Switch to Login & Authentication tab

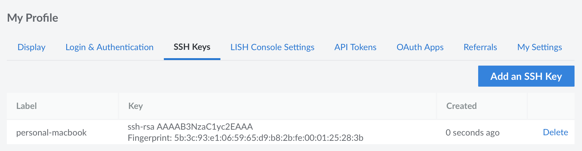109,47
